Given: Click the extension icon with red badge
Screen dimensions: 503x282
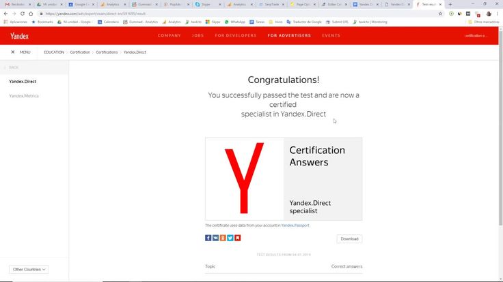Looking at the screenshot, I should pos(478,14).
